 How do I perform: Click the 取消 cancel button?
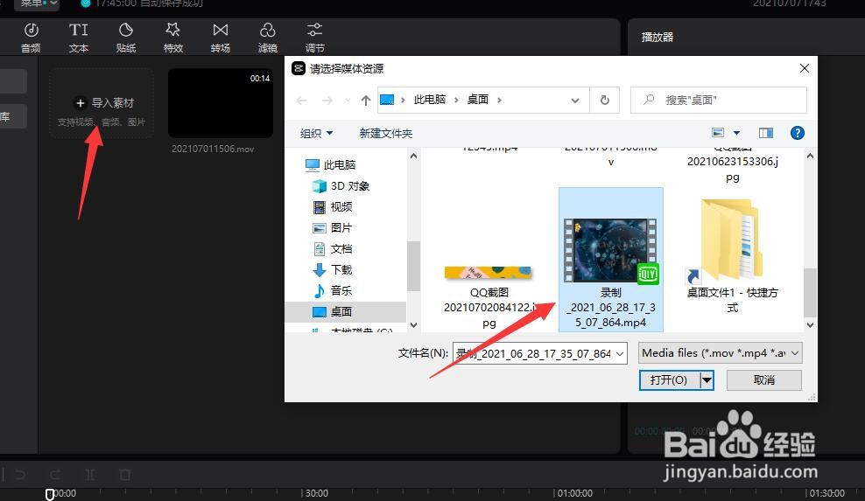[764, 379]
